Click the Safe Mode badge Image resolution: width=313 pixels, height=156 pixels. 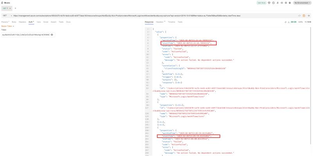click(x=261, y=3)
